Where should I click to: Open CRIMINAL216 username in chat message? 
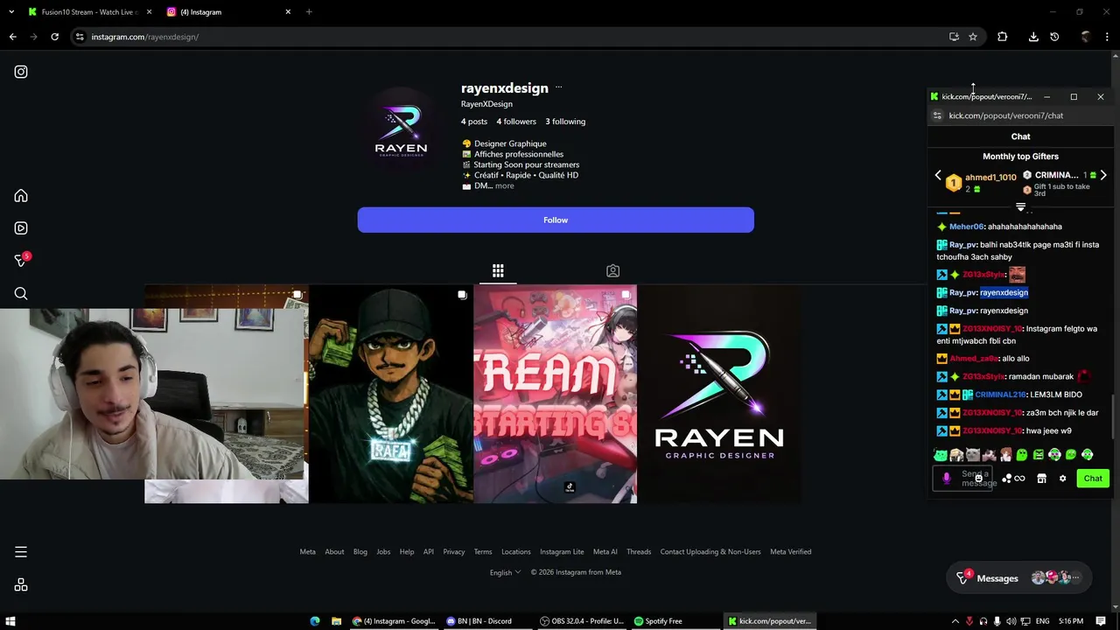pos(1000,395)
